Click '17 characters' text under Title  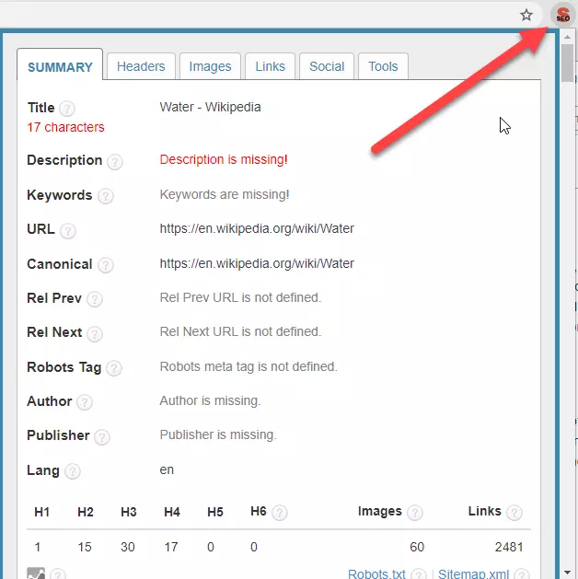coord(65,127)
